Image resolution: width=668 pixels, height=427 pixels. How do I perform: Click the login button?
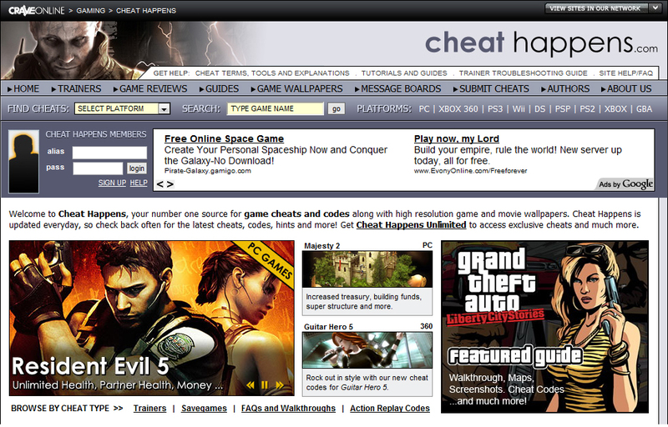click(x=137, y=168)
